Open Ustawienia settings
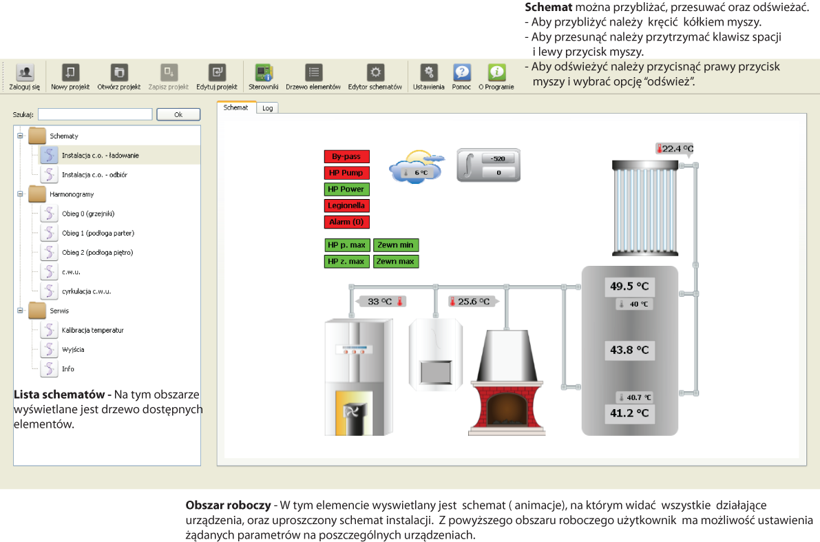Screen dimensions: 820x542 point(429,72)
